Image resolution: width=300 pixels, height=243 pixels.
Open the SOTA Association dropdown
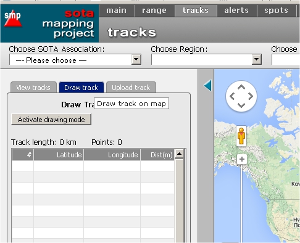(75, 60)
